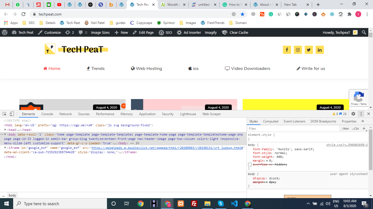
Task: Open the notification center icon
Action: 365,204
